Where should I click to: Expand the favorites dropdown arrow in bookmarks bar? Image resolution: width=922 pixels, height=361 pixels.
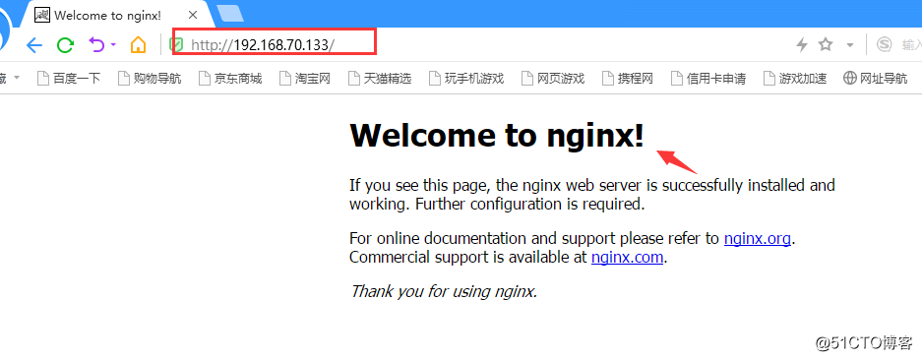tap(17, 78)
